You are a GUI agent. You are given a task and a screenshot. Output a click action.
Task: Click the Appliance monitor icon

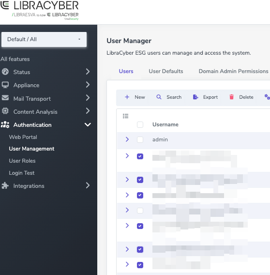5,85
